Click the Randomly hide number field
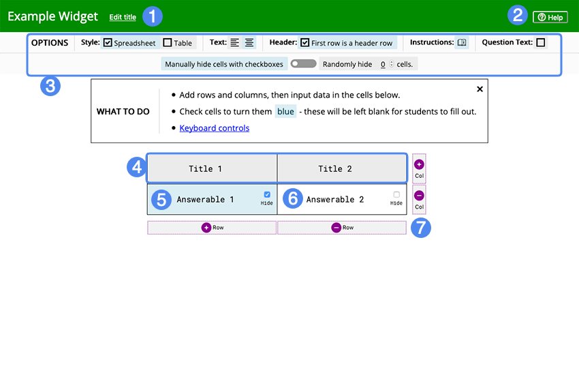 click(x=383, y=64)
